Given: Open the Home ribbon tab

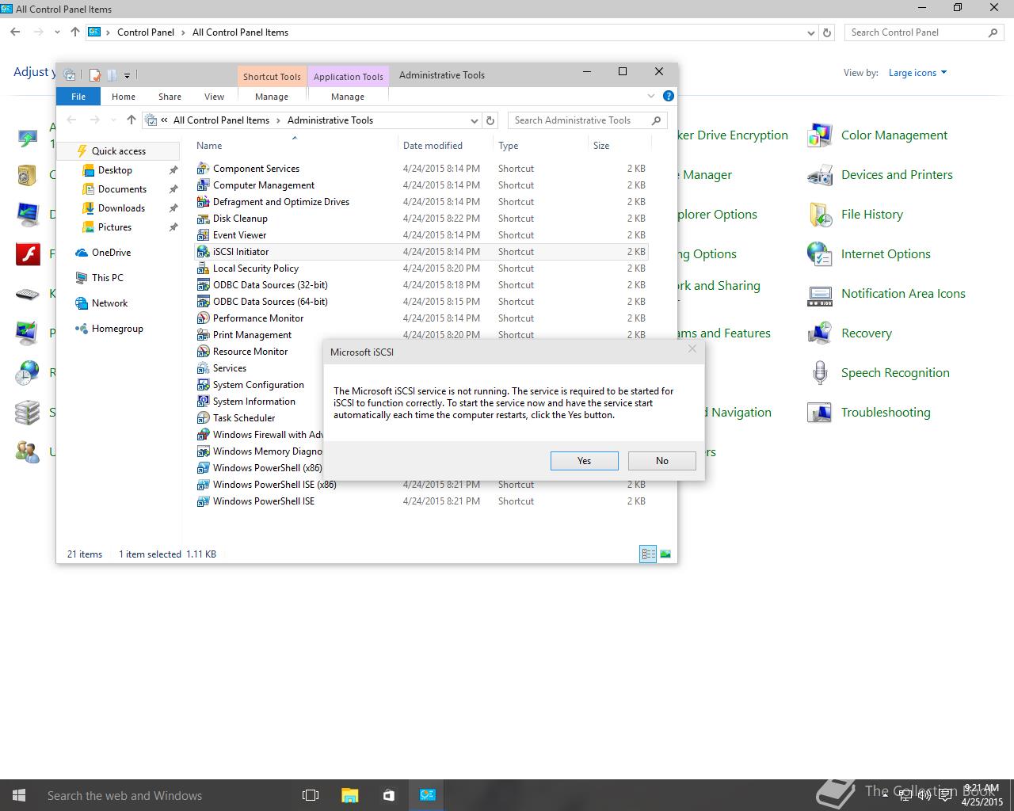Looking at the screenshot, I should (124, 97).
